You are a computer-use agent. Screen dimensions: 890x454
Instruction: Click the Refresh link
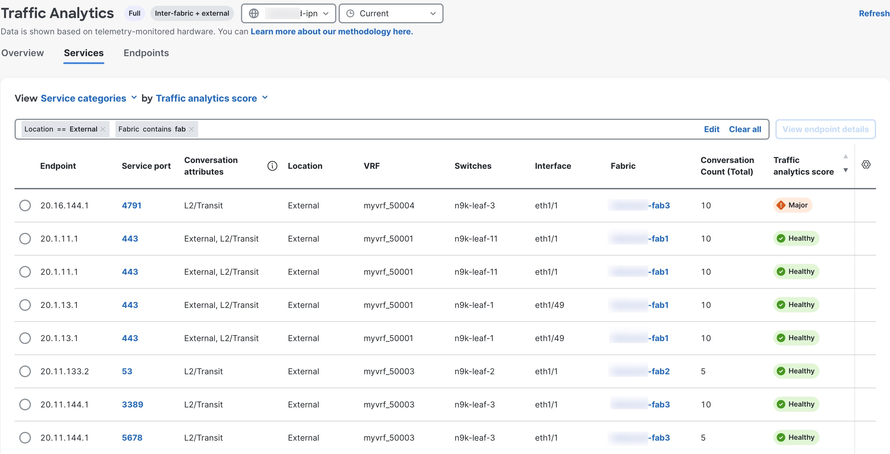874,13
